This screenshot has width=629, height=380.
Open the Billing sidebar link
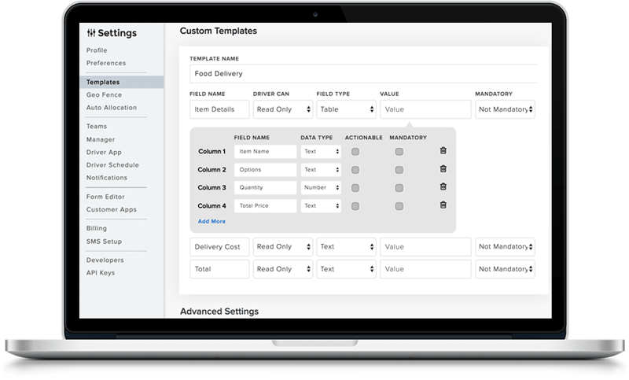(x=97, y=228)
